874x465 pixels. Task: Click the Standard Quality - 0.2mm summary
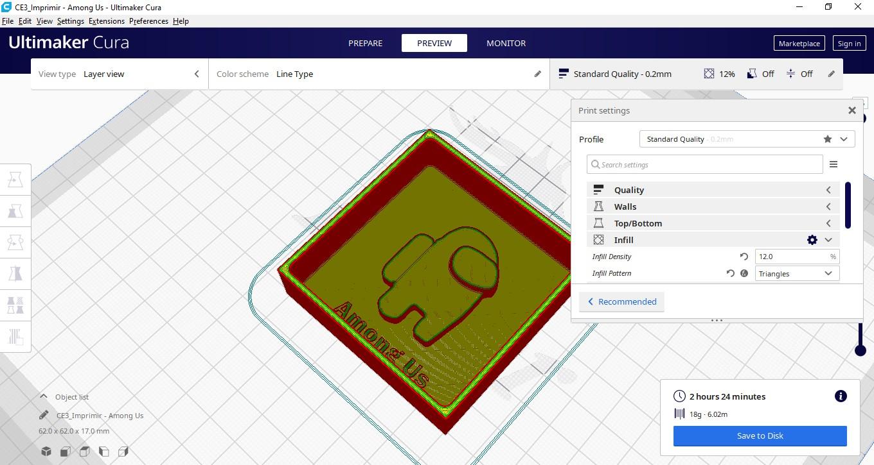tap(622, 74)
